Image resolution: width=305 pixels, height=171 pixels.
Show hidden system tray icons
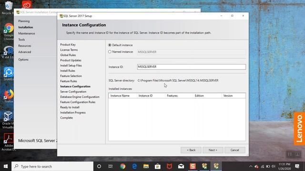click(x=251, y=166)
